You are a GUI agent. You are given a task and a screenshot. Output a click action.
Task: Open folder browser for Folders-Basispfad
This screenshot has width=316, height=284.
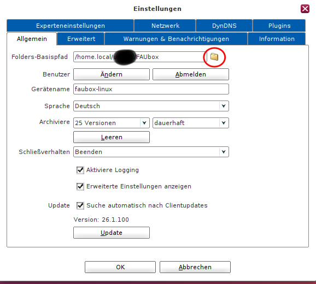coord(214,57)
